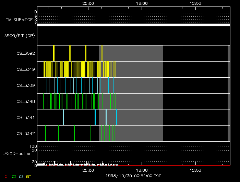Click the rightmost blue bar in OS_3341
240x182 pixels.
tap(117, 118)
